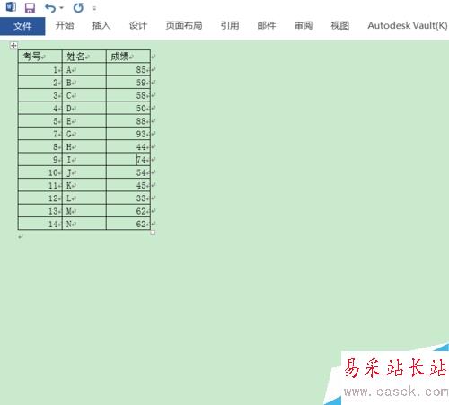Viewport: 449px width, 405px height.
Task: Open the 邮件 ribbon tab
Action: click(267, 26)
